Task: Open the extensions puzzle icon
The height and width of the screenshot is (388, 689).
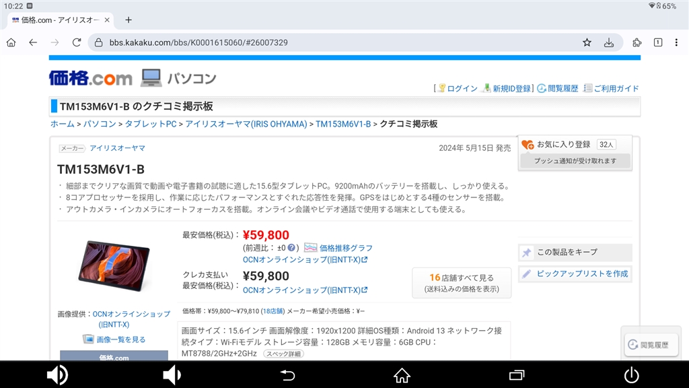Action: pyautogui.click(x=637, y=42)
